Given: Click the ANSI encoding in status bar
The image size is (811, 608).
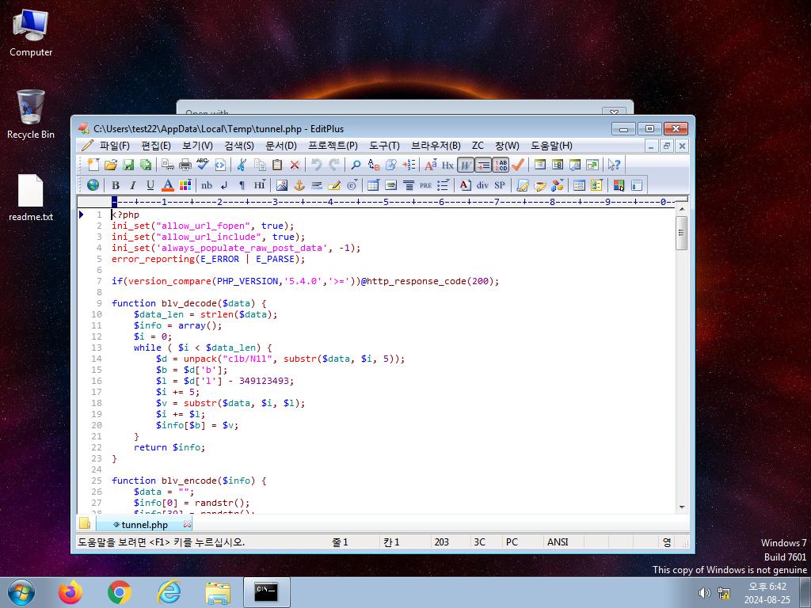Looking at the screenshot, I should pos(558,541).
